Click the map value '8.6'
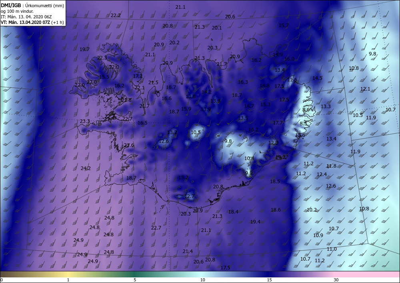This screenshot has width=400, height=283. [x=306, y=110]
